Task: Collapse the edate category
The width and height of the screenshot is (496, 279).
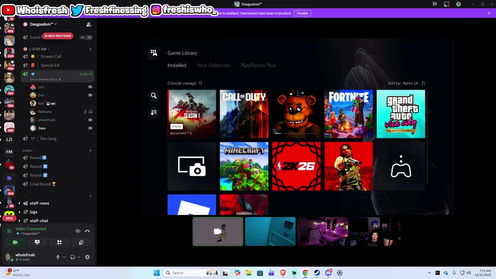Action: coord(29,150)
